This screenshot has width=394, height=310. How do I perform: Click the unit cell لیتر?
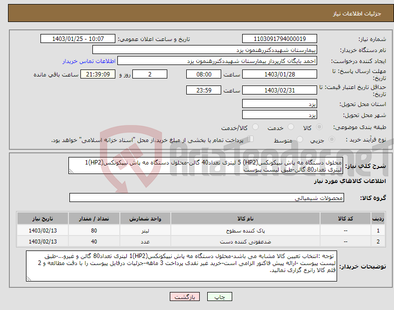145,230
